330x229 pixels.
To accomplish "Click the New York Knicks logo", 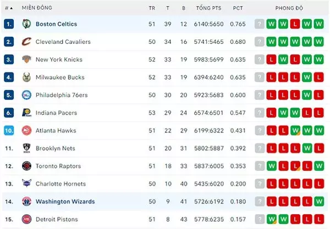I will 26,59.
